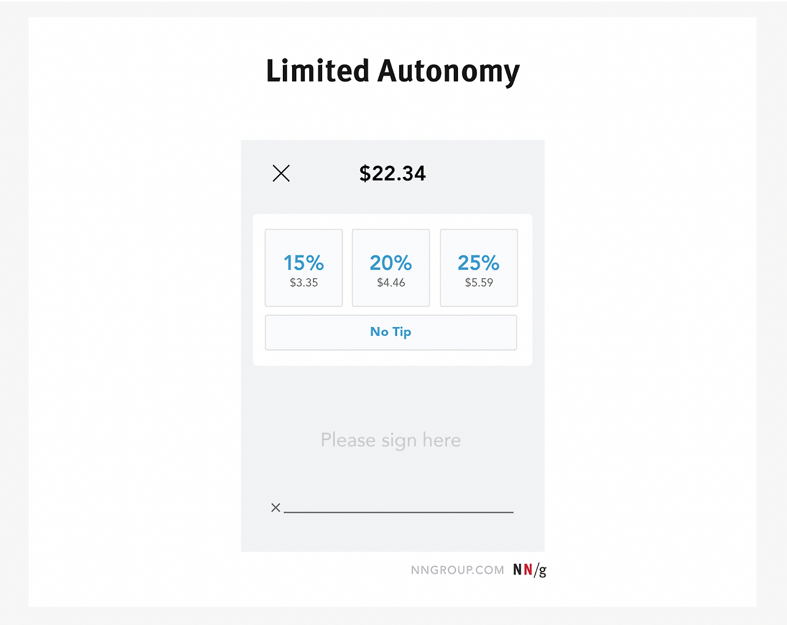This screenshot has height=625, width=787.
Task: Click the word "here" in signature prompt
Action: pyautogui.click(x=441, y=440)
